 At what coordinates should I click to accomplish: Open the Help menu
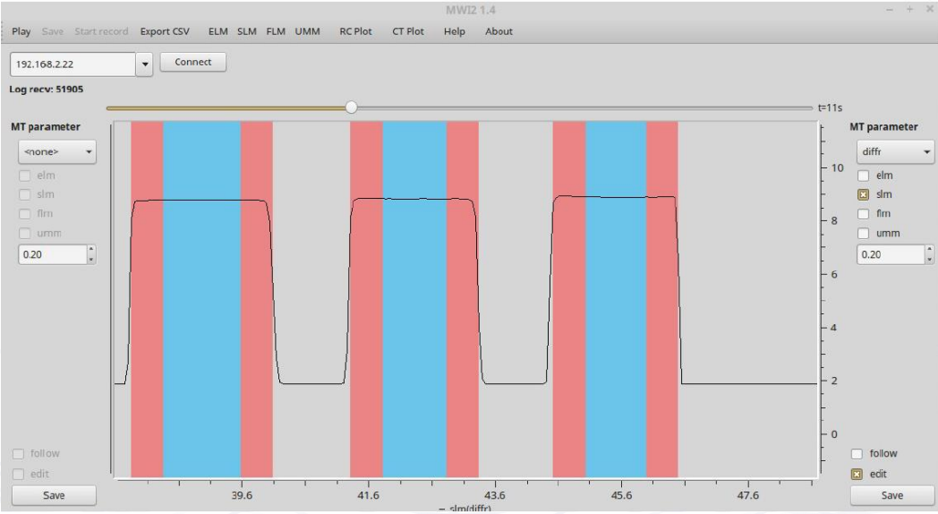point(455,31)
